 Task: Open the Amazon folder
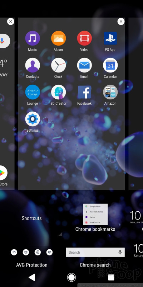(110, 92)
